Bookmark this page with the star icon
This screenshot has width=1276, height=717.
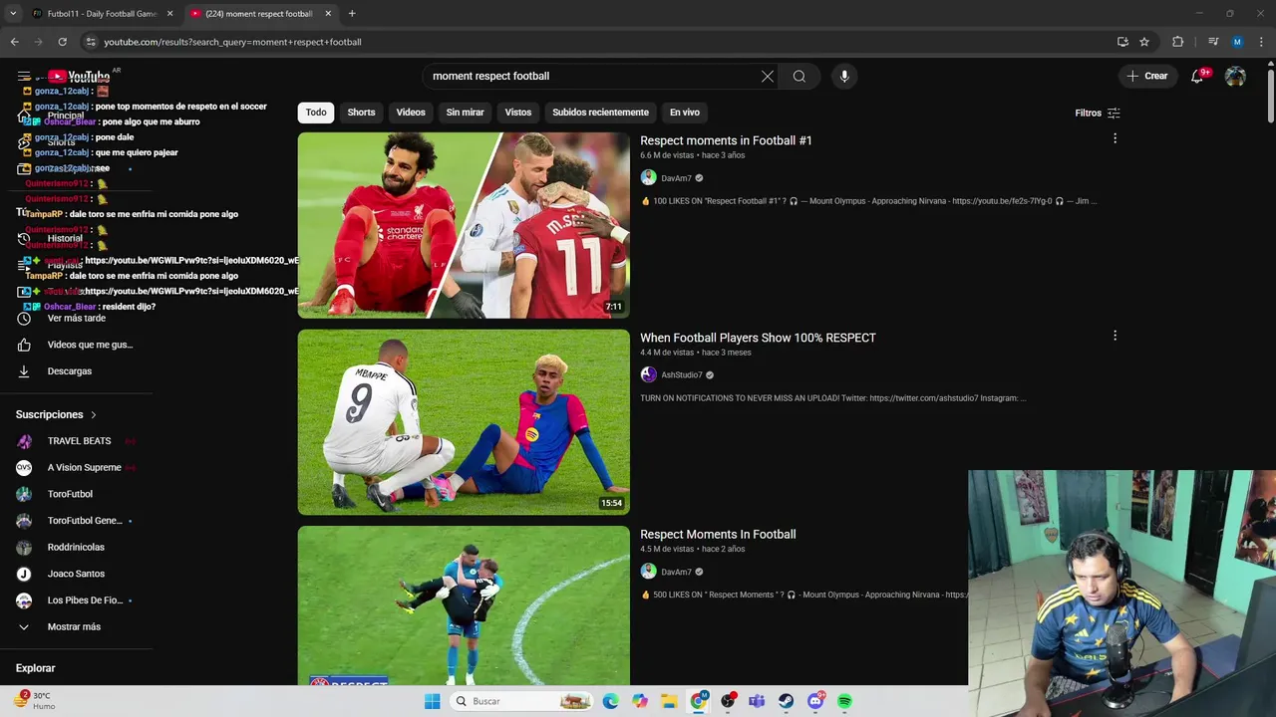(1144, 42)
